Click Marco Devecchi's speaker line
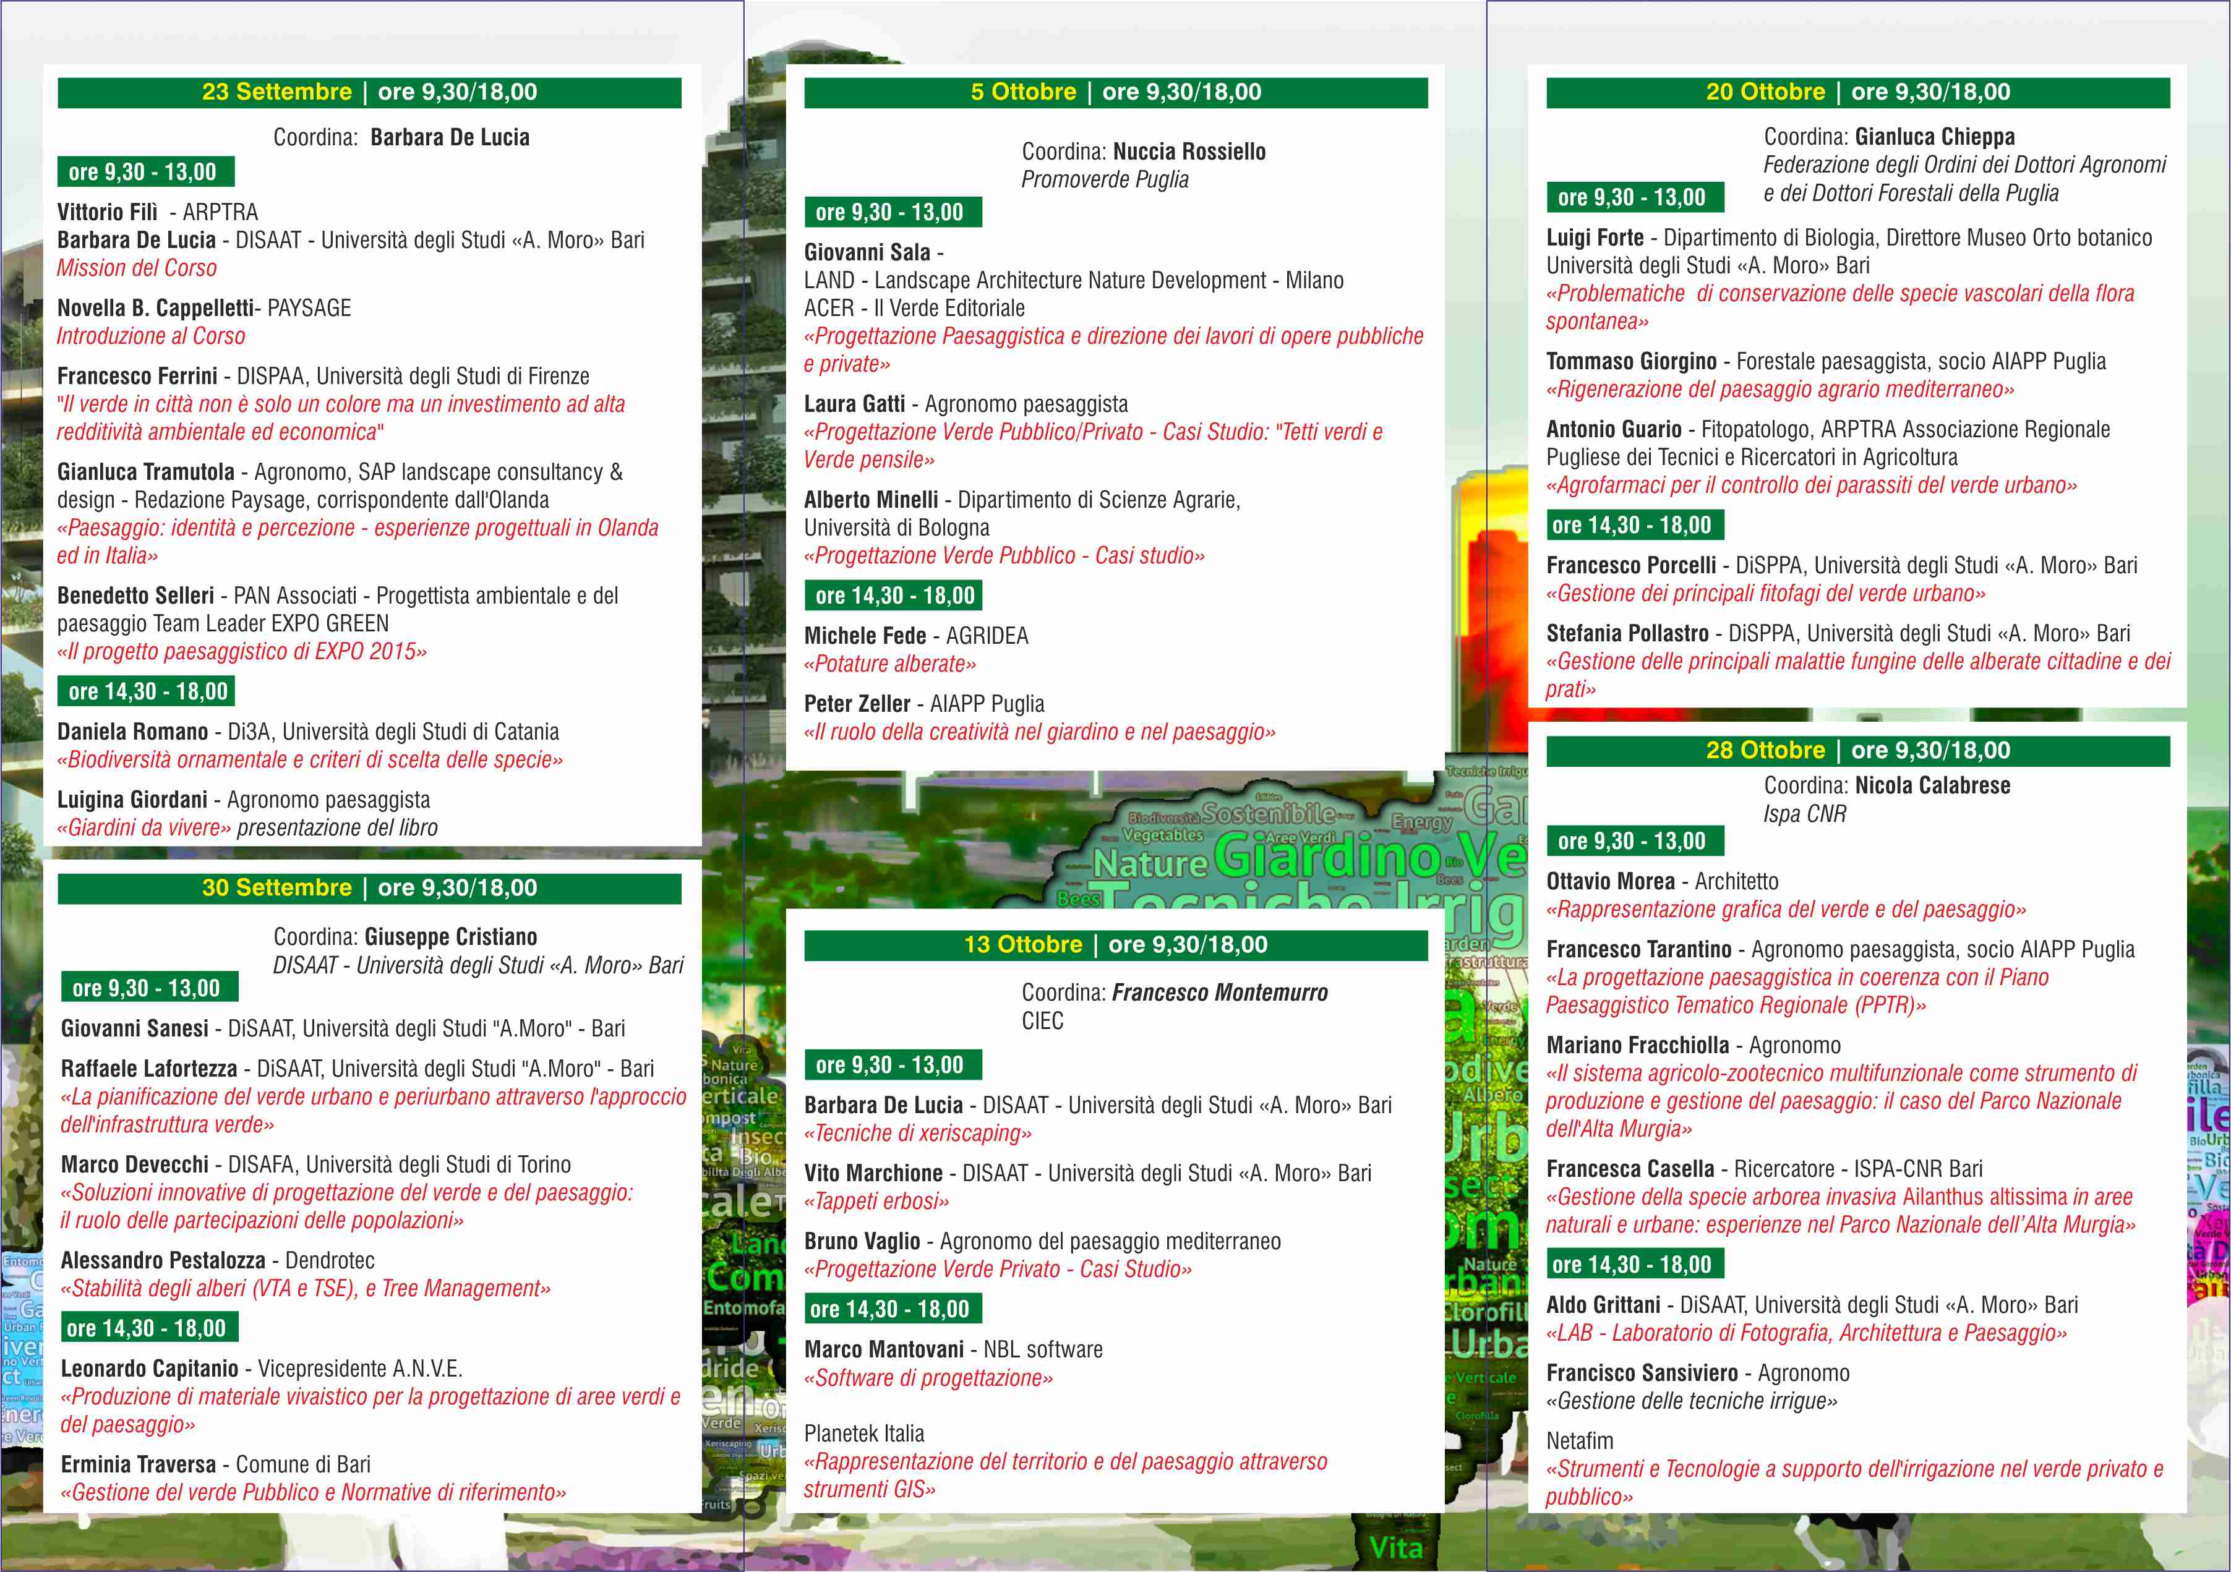The height and width of the screenshot is (1572, 2231). click(316, 1165)
